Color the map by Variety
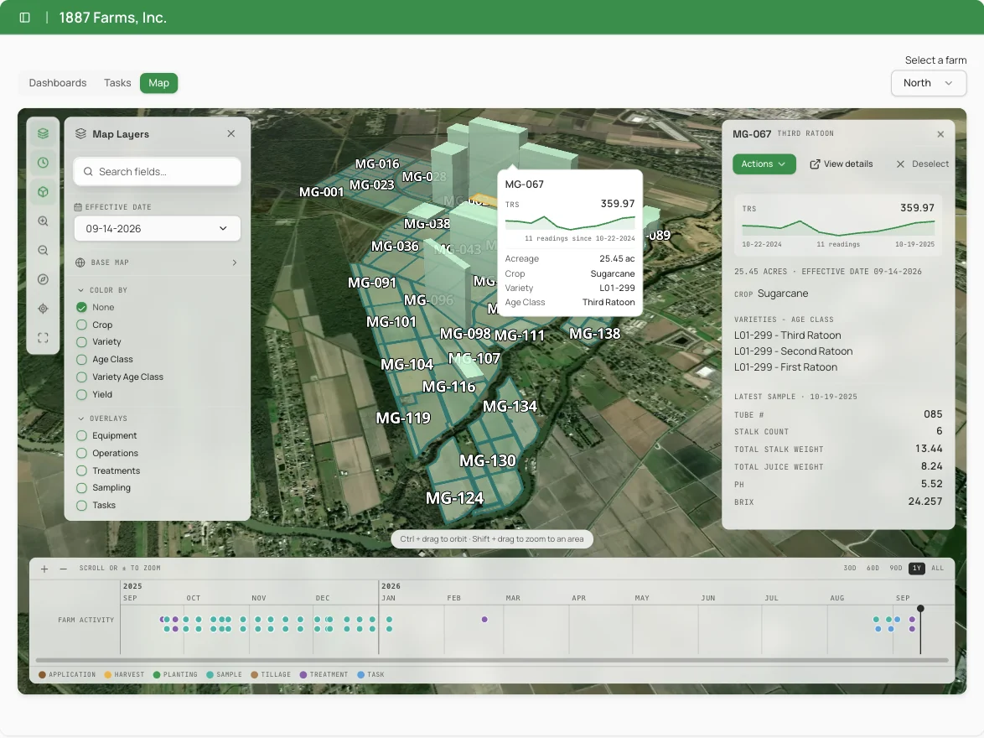 pyautogui.click(x=81, y=342)
